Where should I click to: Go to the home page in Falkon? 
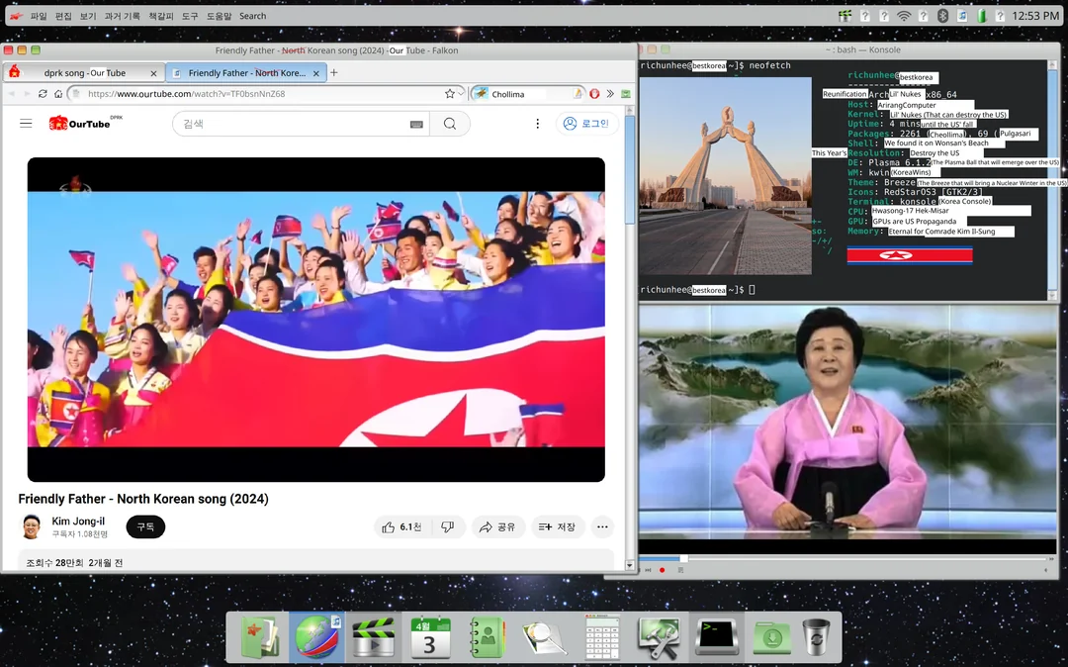click(58, 94)
